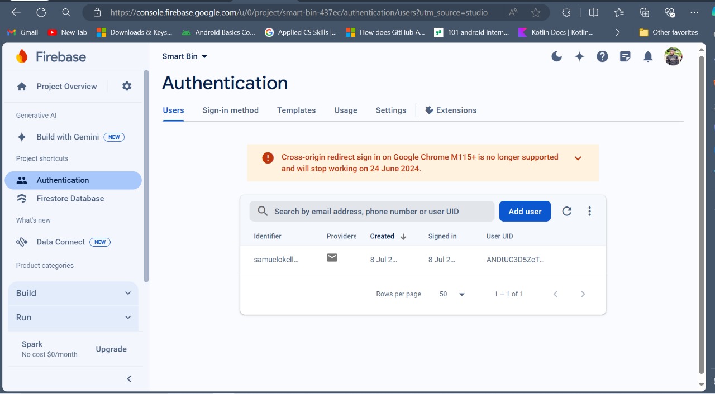Click the Upgrade plan button
The width and height of the screenshot is (715, 394).
(x=111, y=349)
